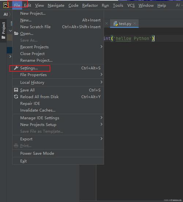Open the File menu

(17, 5)
